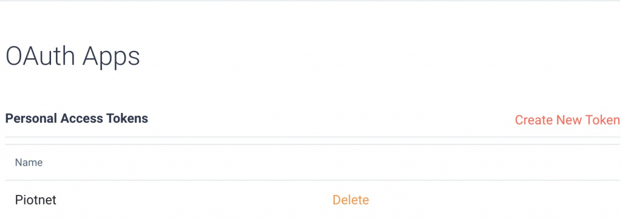622x221 pixels.
Task: Click the red Create New Token text
Action: click(567, 120)
